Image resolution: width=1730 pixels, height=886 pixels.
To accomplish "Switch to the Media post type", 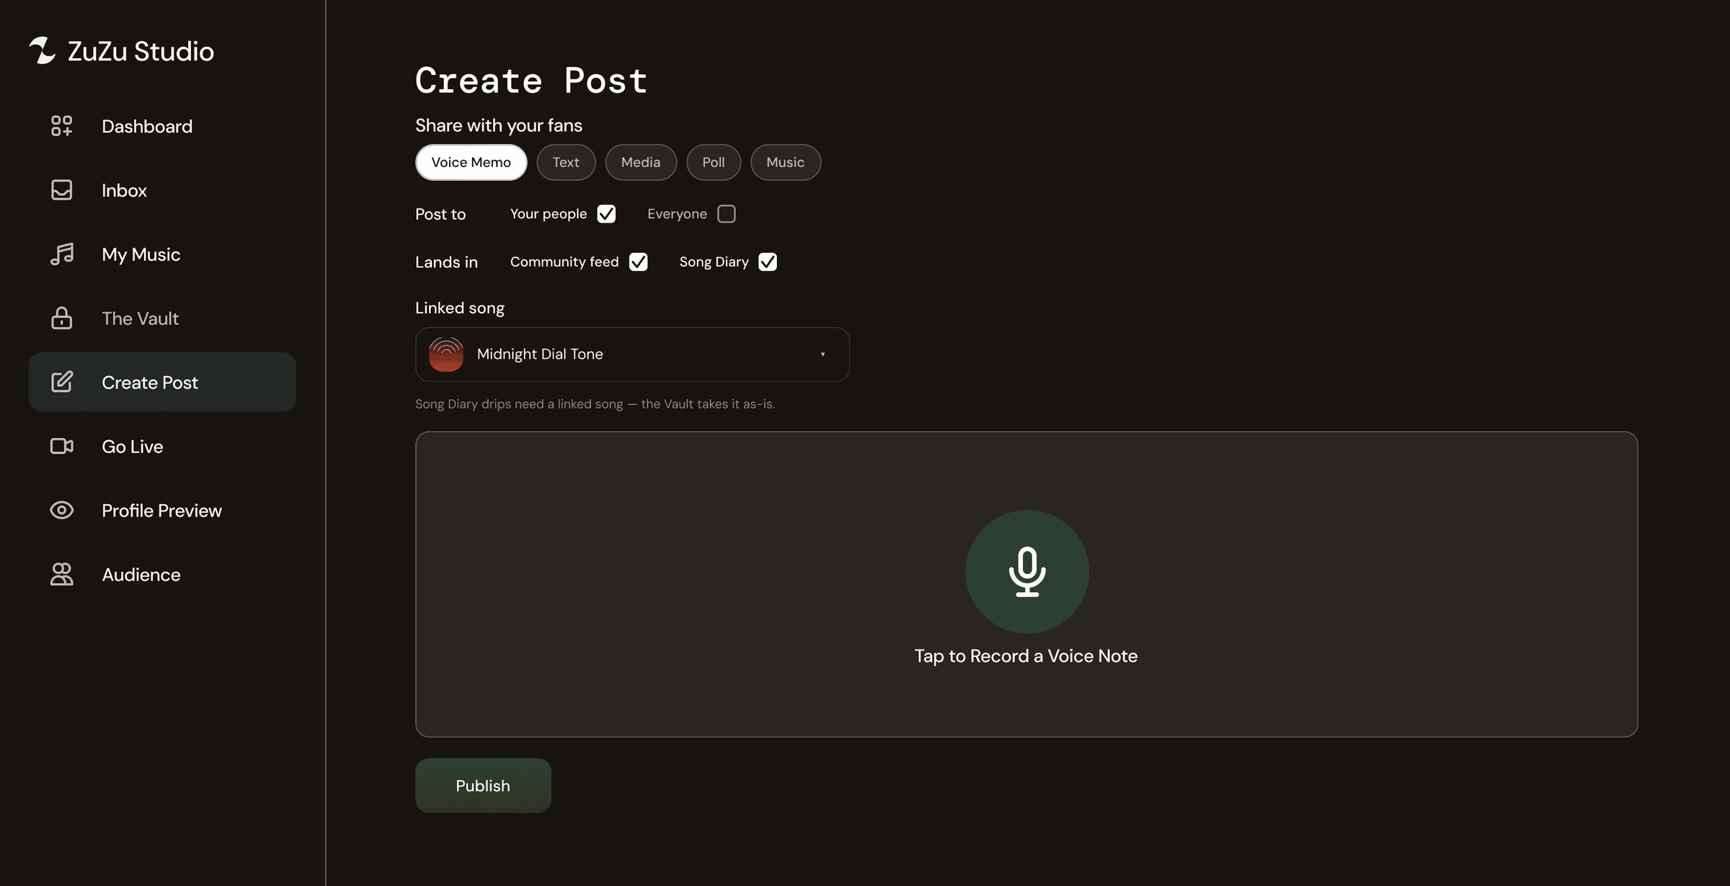I will click(x=641, y=162).
